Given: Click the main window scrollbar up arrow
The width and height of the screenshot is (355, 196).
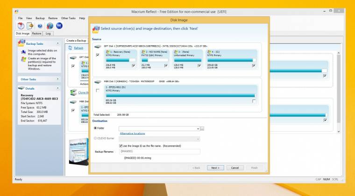Looking at the screenshot, I should pos(339,53).
